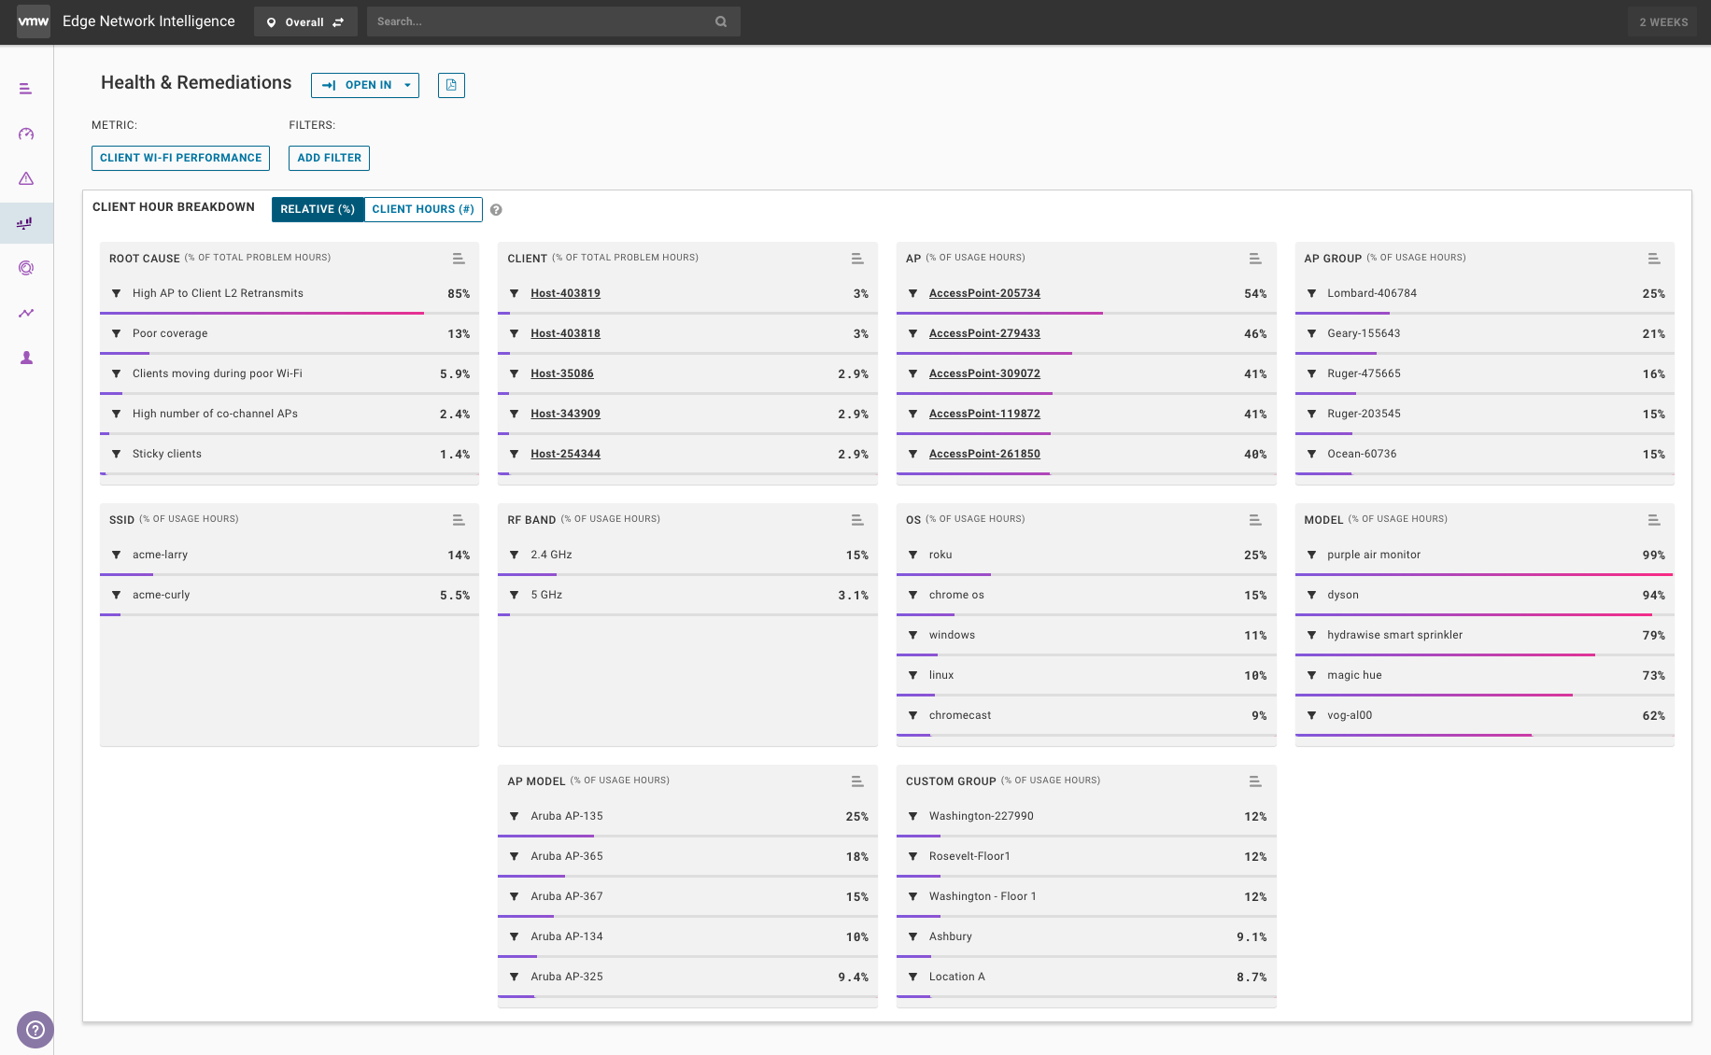Open the SSID card menu icon
Image resolution: width=1711 pixels, height=1055 pixels.
pyautogui.click(x=459, y=520)
